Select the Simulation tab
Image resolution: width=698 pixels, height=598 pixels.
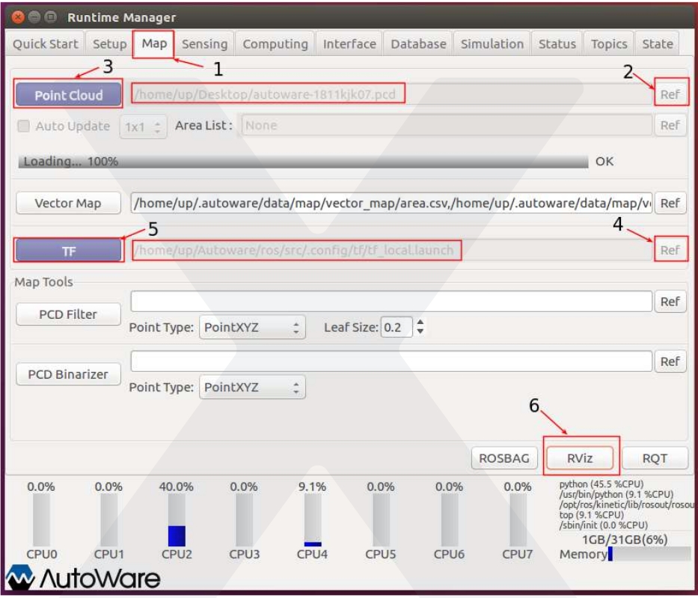click(x=492, y=43)
